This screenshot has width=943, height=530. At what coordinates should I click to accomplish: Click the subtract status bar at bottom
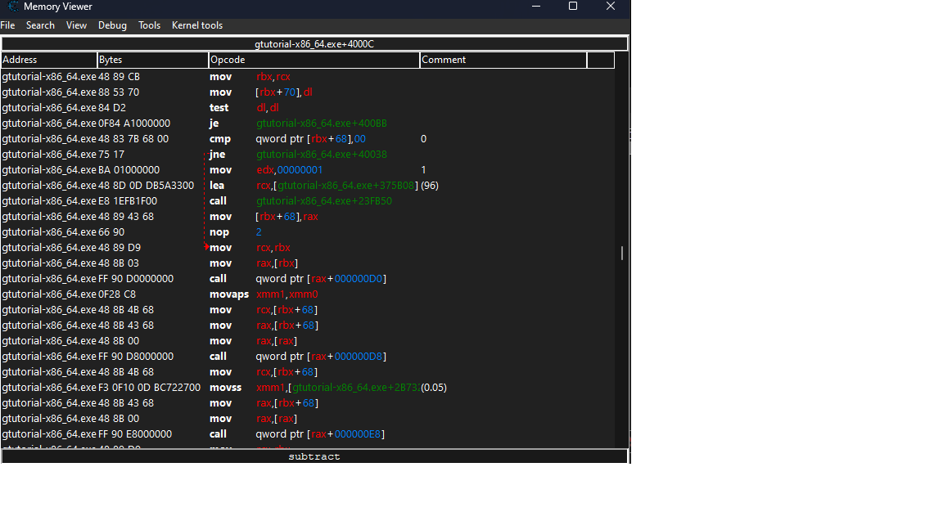pos(314,456)
